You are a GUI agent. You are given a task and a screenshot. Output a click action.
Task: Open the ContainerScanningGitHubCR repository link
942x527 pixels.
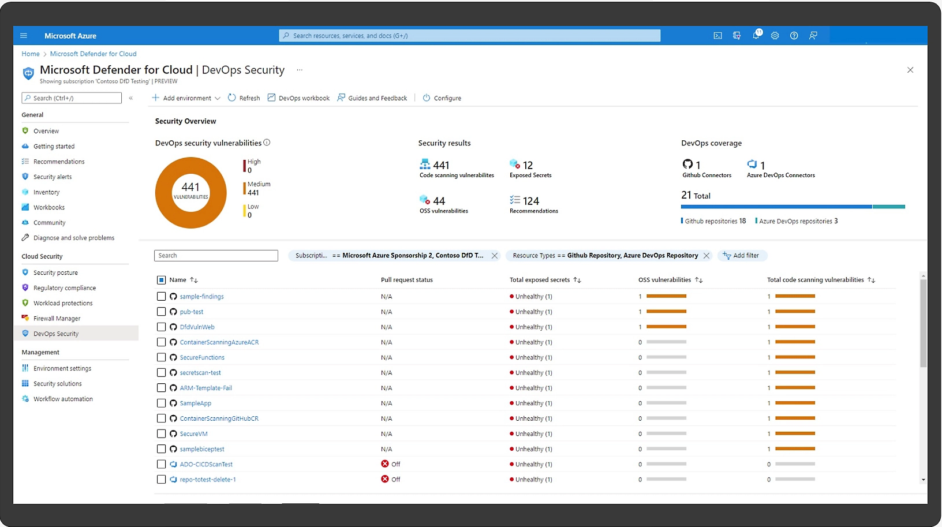(x=219, y=418)
